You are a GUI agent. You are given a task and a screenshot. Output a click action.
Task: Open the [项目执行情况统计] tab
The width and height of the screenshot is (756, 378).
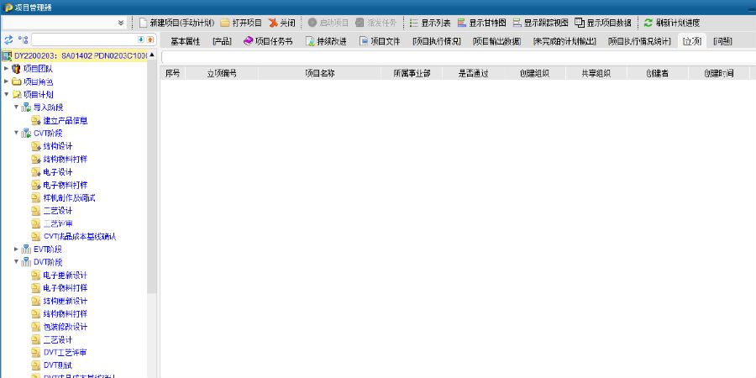pyautogui.click(x=639, y=41)
